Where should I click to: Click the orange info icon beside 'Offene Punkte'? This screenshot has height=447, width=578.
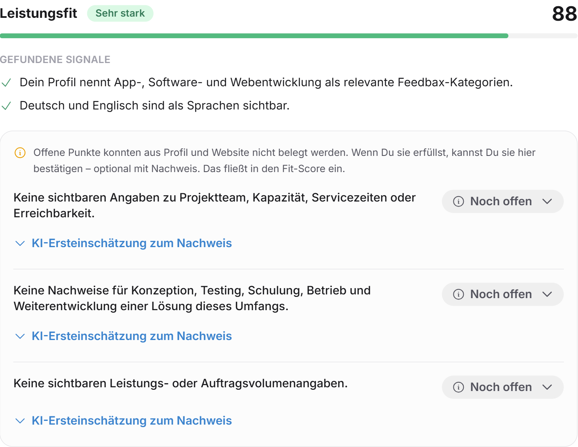20,153
